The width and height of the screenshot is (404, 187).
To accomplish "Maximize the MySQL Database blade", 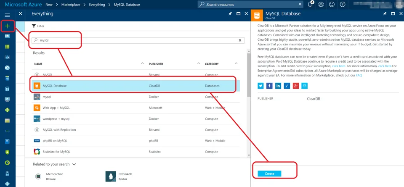I will click(393, 13).
